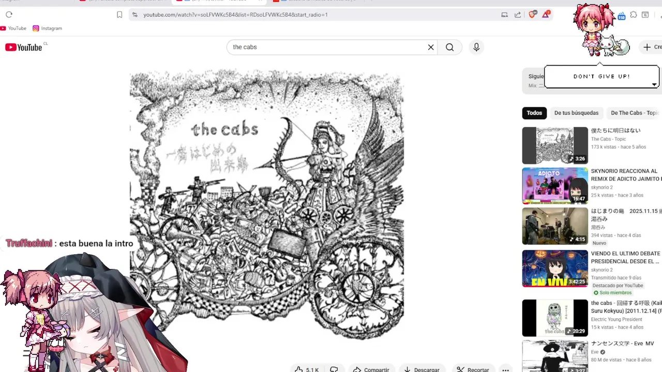Open the ナンセンス文学 - Eve MV thumbnail
The image size is (662, 372).
(555, 357)
